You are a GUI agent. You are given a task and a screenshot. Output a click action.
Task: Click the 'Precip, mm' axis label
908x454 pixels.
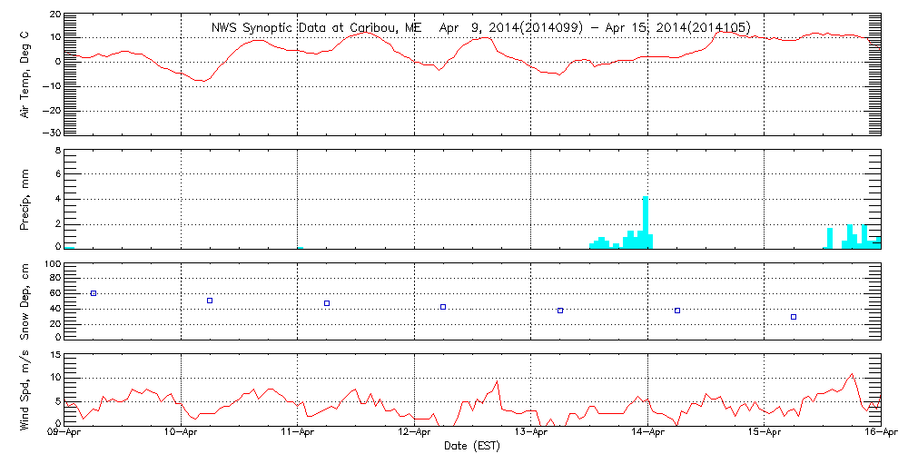tap(26, 198)
